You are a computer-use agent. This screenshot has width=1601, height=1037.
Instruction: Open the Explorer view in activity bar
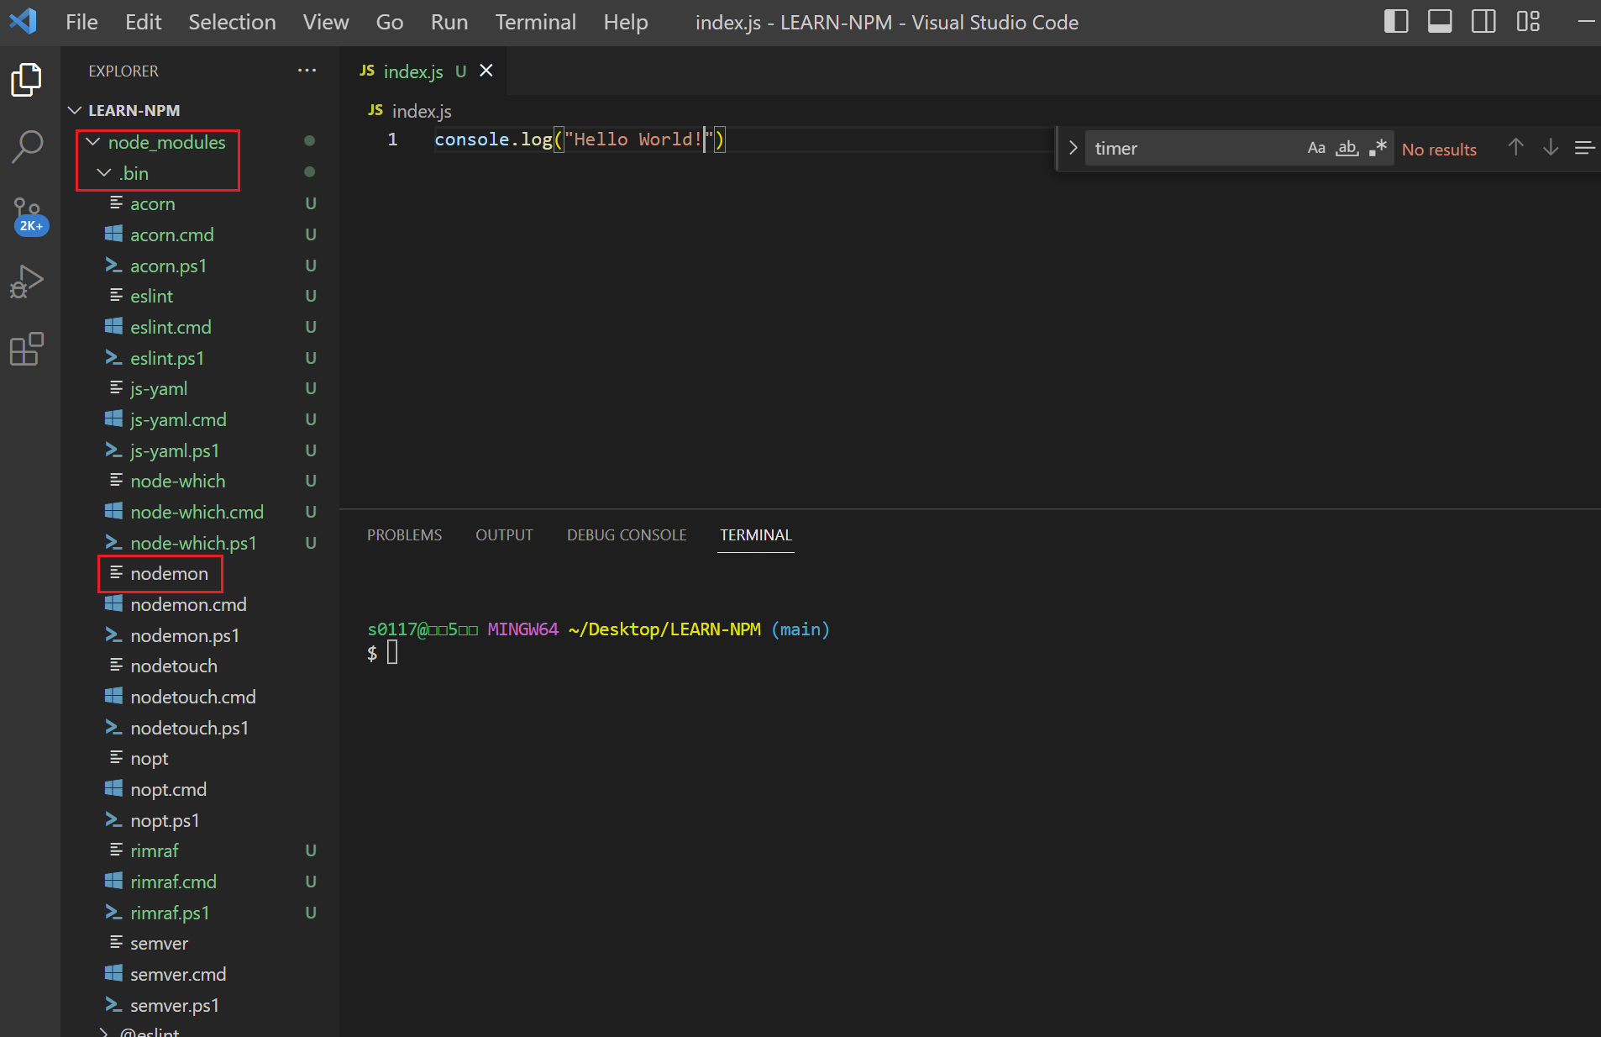click(x=27, y=80)
